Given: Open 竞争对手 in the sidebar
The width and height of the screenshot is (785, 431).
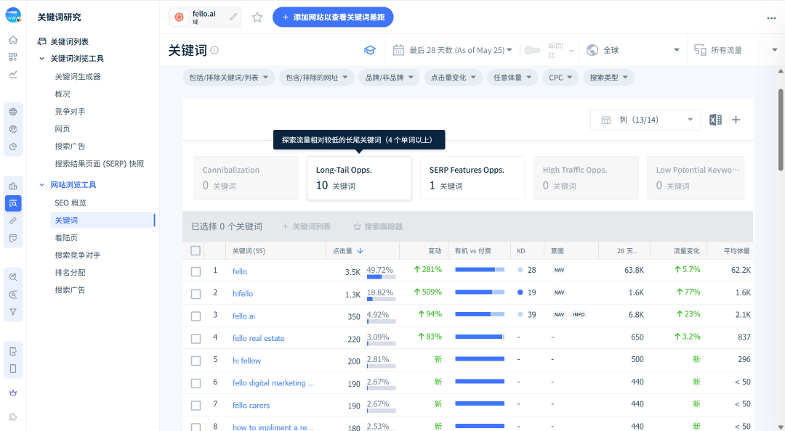Looking at the screenshot, I should pyautogui.click(x=70, y=112).
